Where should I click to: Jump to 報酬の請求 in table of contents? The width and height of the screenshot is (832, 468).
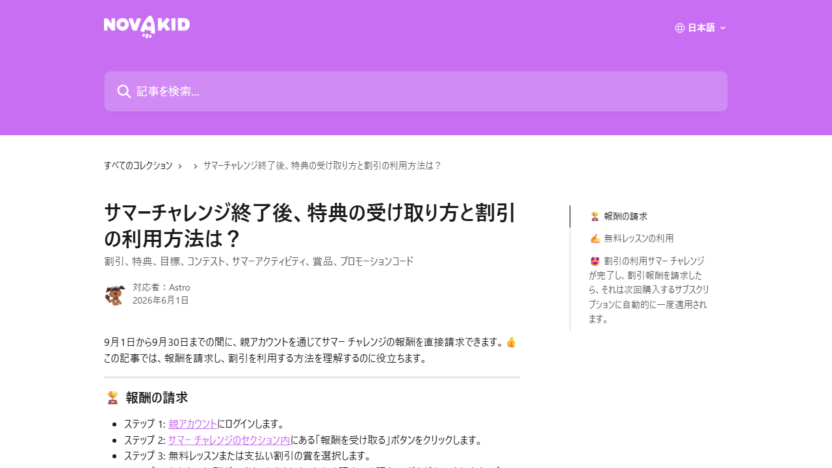[x=618, y=216]
